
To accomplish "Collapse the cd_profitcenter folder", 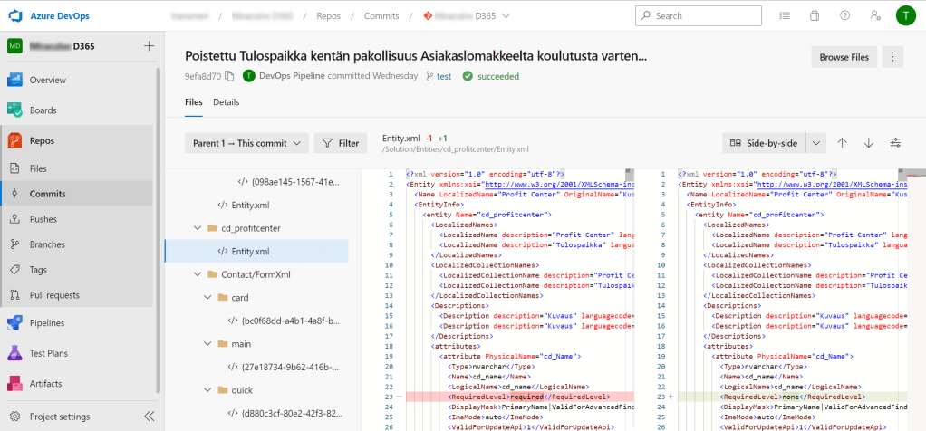I will click(197, 228).
